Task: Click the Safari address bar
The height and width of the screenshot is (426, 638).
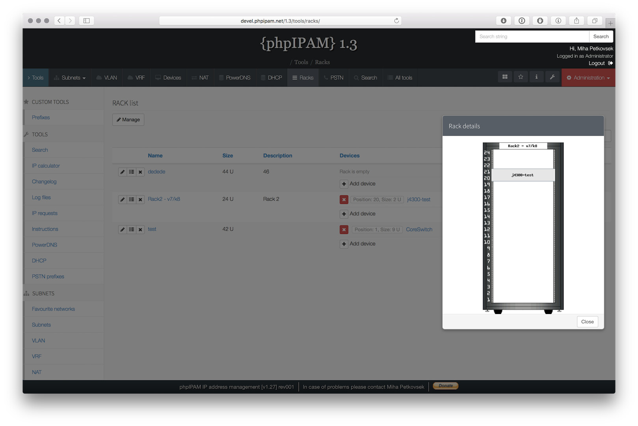Action: point(280,21)
